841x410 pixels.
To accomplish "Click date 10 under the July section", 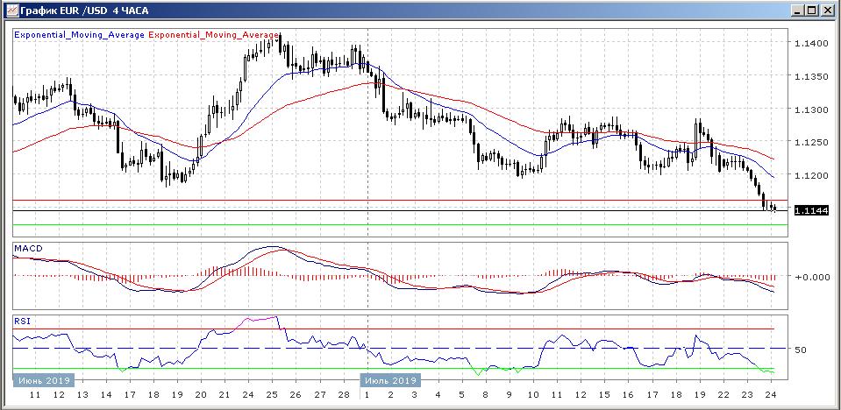I will pos(532,395).
